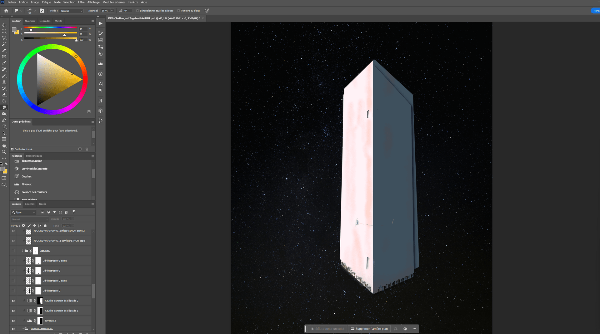The image size is (600, 334).
Task: Show the '3d-illustration G' layer
Action: [x=13, y=271]
